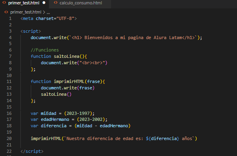The width and height of the screenshot is (237, 156).
Task: Click the breadcrumb chevron separator
Action: (44, 12)
